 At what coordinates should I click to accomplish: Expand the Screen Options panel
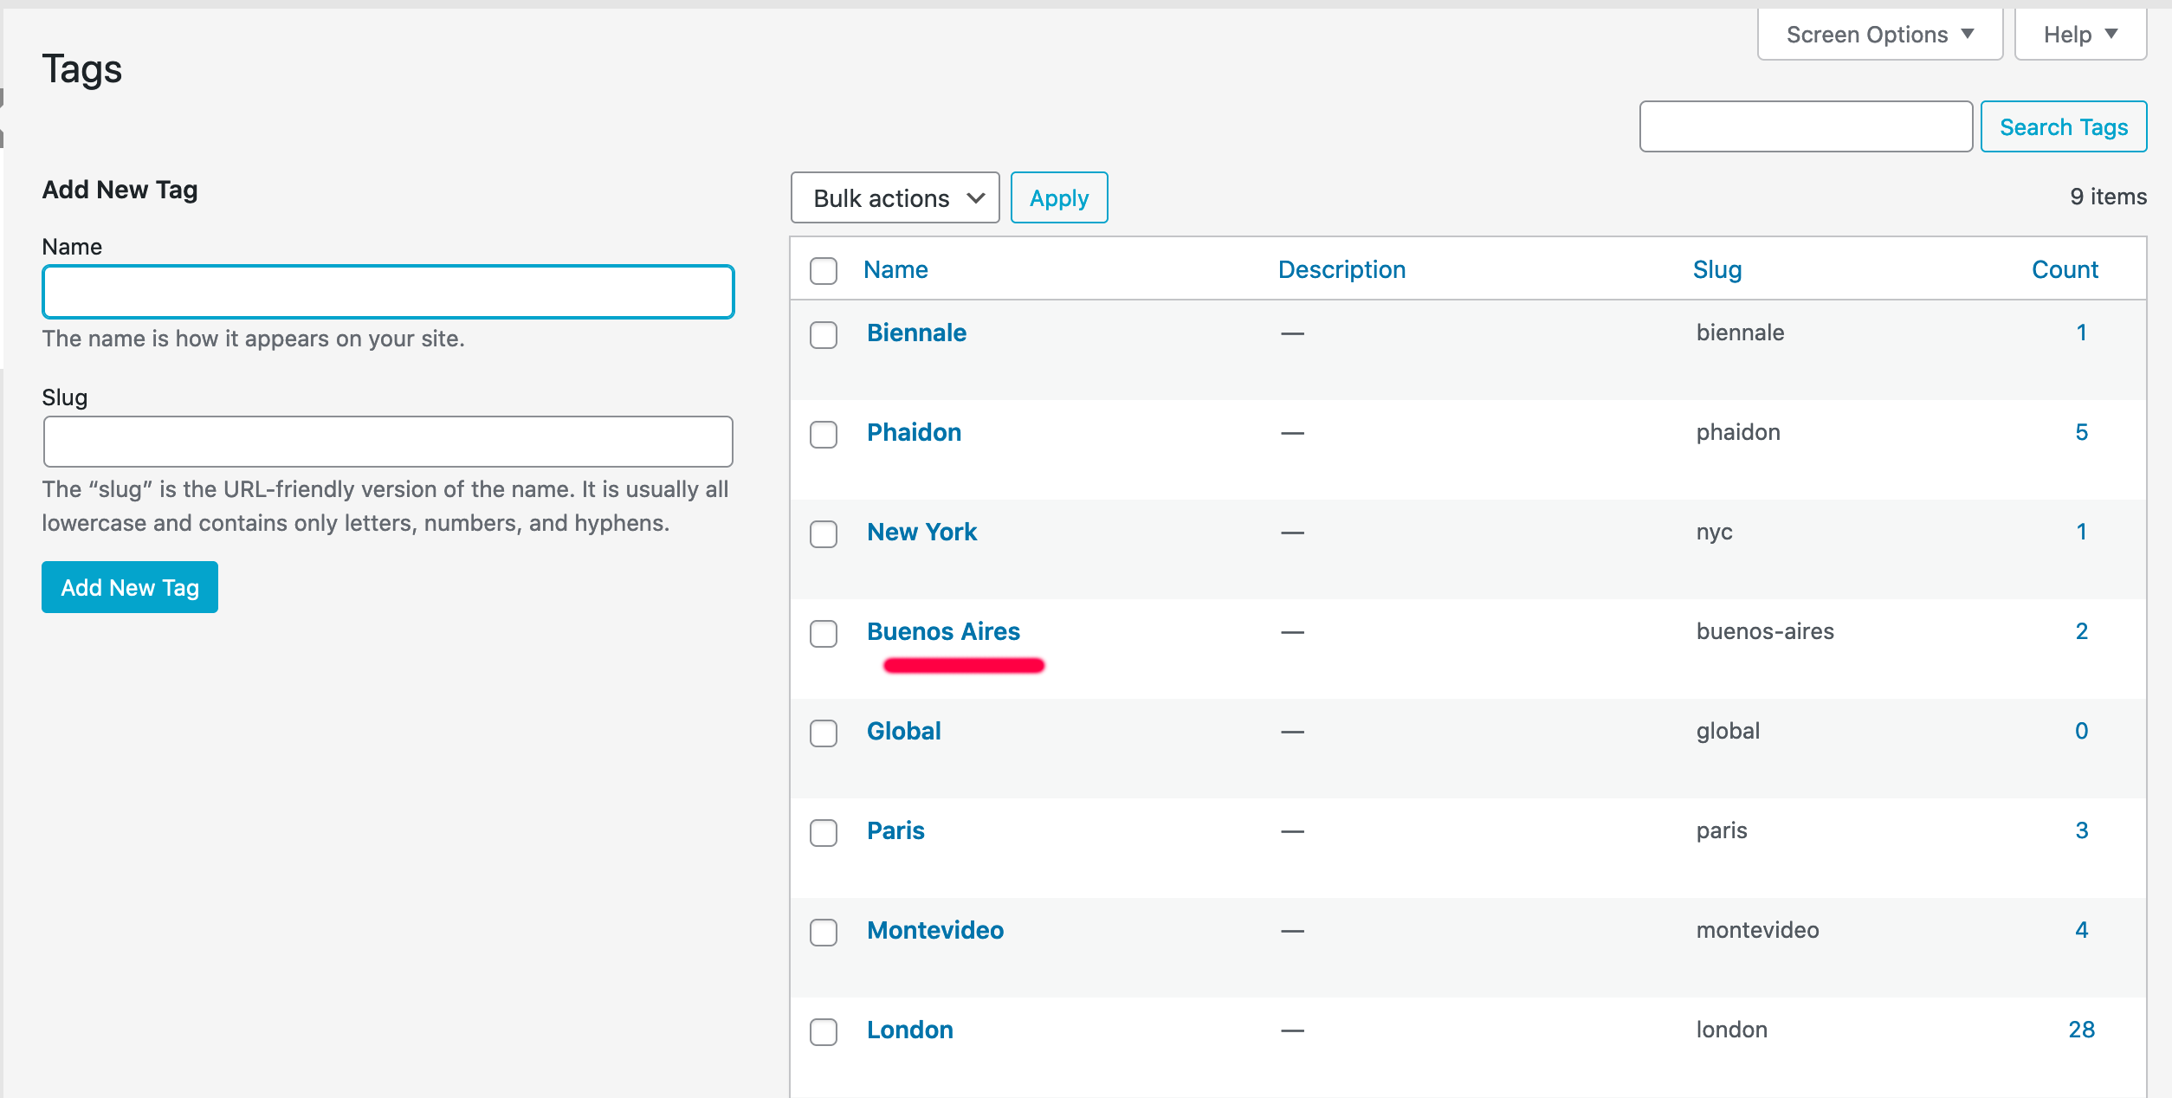click(x=1879, y=35)
